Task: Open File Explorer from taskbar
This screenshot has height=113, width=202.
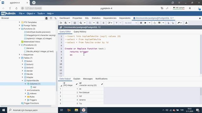Action: pyautogui.click(x=76, y=110)
